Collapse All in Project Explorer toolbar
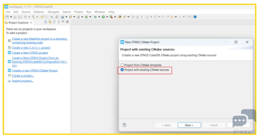The image size is (259, 137). click(46, 22)
